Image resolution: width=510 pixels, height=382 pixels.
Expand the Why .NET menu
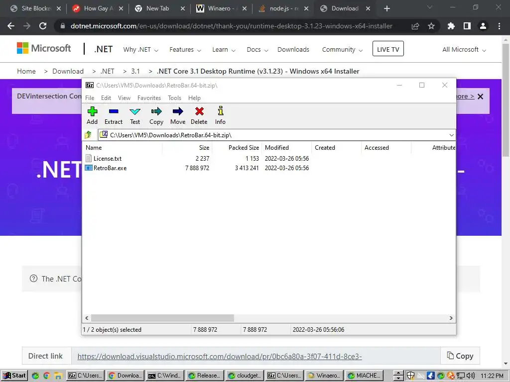140,50
